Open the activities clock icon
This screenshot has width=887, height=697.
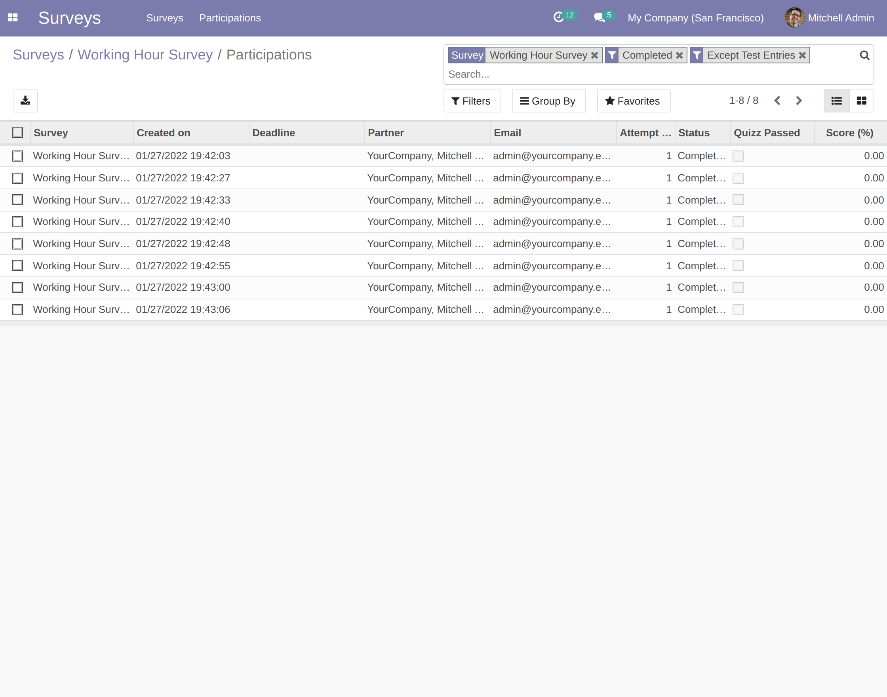(558, 17)
